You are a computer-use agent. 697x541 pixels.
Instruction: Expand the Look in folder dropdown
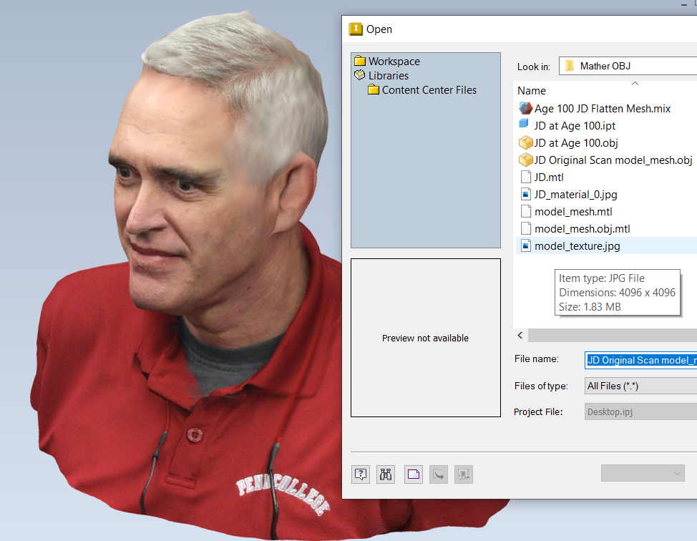pos(626,65)
